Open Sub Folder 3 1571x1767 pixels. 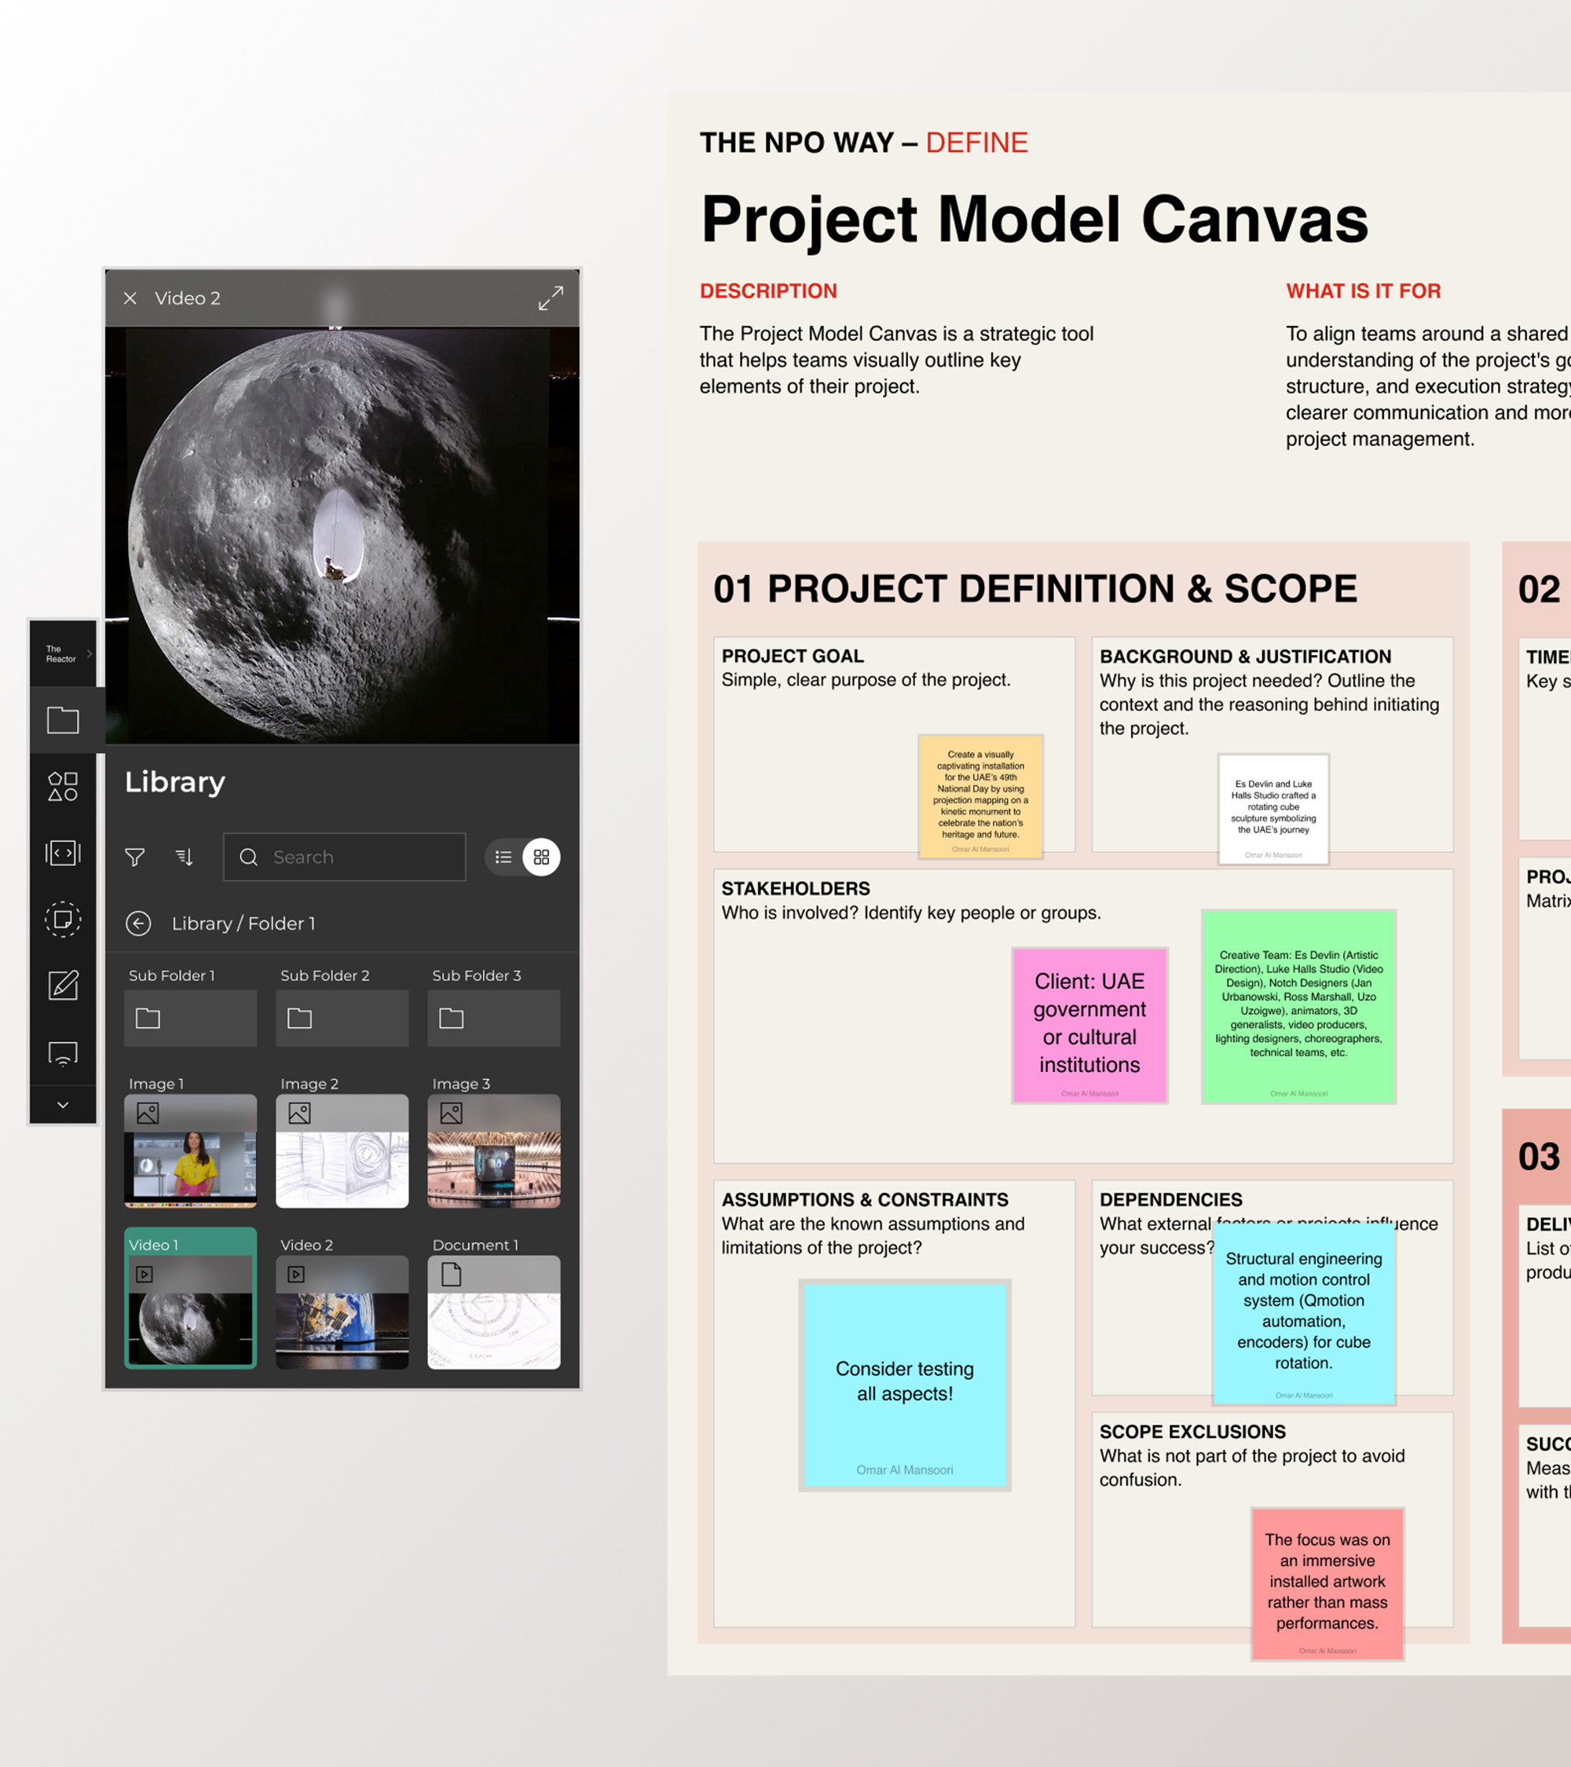pos(494,1018)
